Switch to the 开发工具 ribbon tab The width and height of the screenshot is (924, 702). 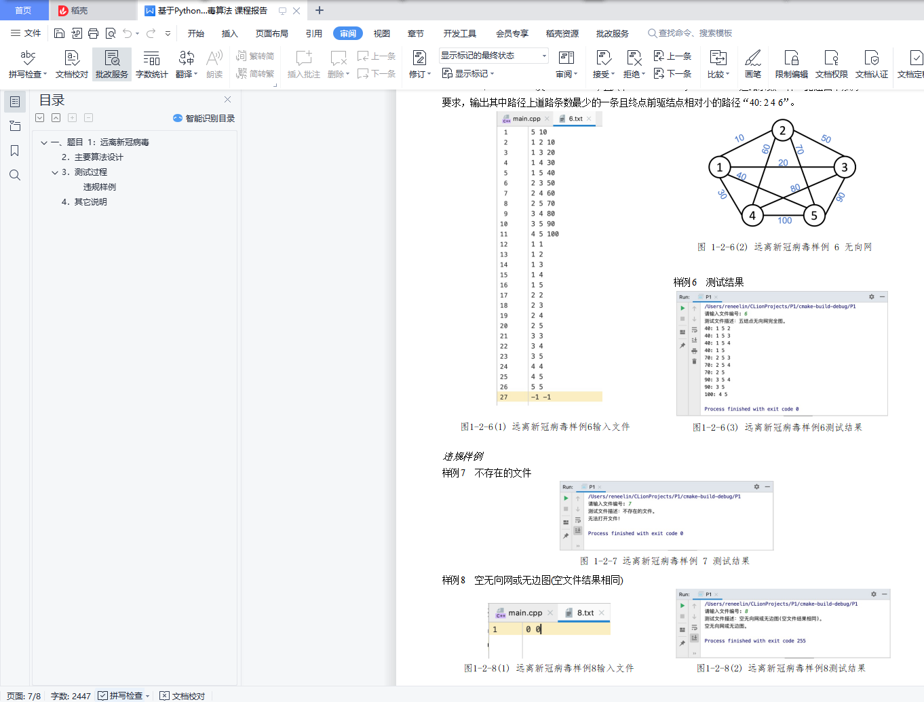click(460, 33)
